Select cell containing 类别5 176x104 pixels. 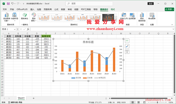[x=9, y=50]
